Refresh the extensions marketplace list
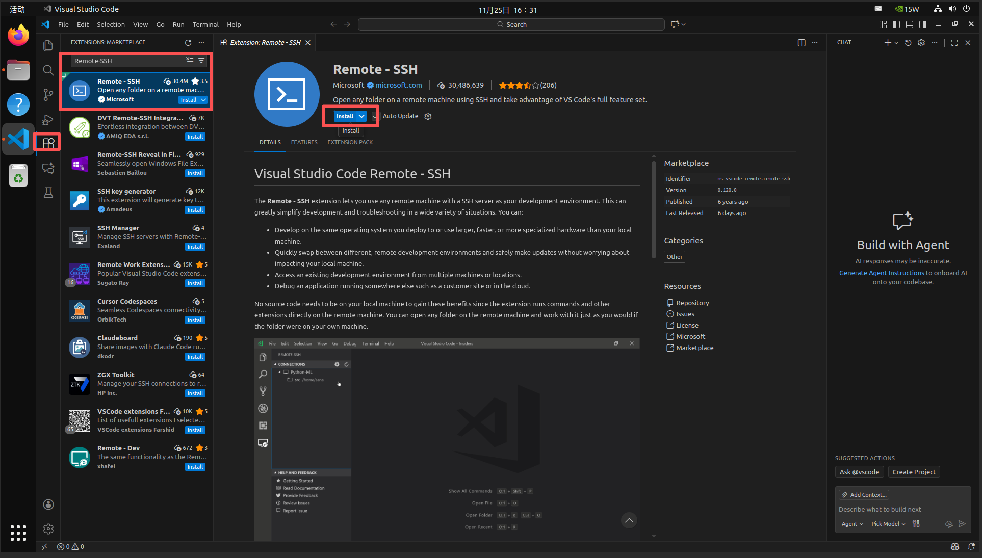The image size is (982, 558). click(x=188, y=43)
